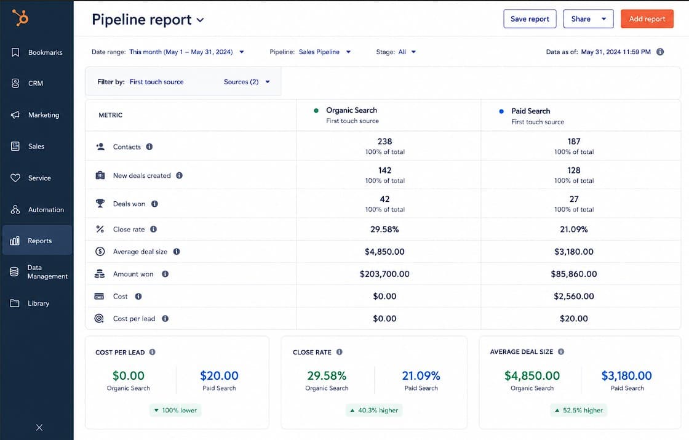Click the Library folder icon

pyautogui.click(x=15, y=303)
